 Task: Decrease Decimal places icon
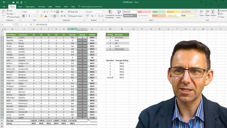click(103, 16)
